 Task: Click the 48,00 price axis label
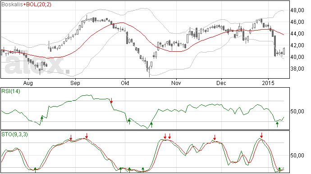(297, 10)
